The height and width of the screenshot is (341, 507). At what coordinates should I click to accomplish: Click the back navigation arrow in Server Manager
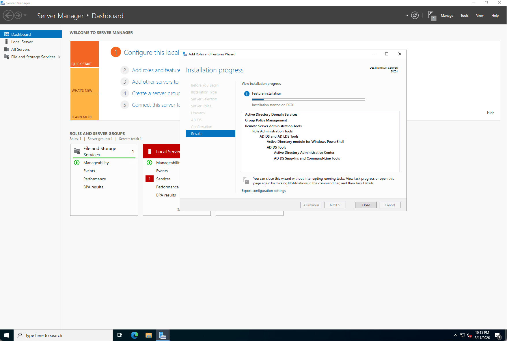click(x=8, y=15)
